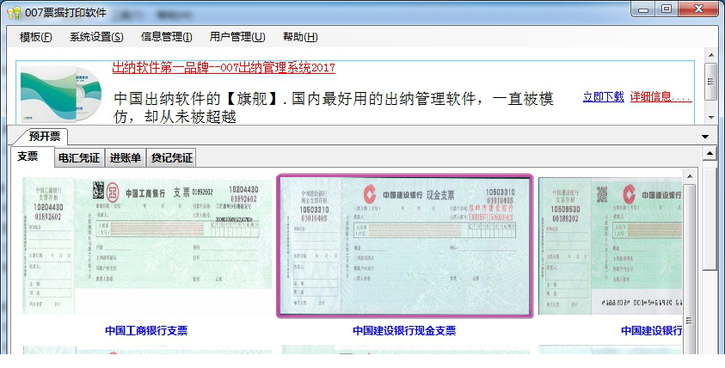Open the tab list dropdown arrow beside 预开票
Viewport: 725px width, 368px height.
pos(705,137)
